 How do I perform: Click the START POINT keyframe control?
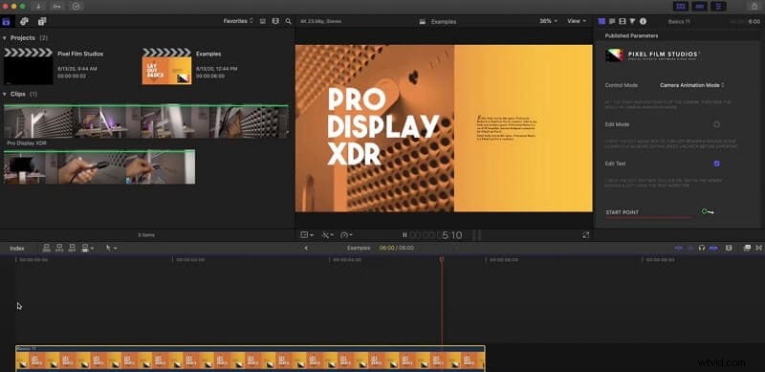tap(708, 211)
